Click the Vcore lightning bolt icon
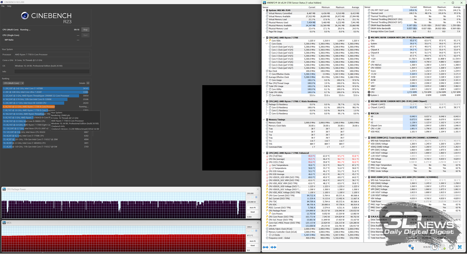Screen dimensions: 467x254 (369, 71)
